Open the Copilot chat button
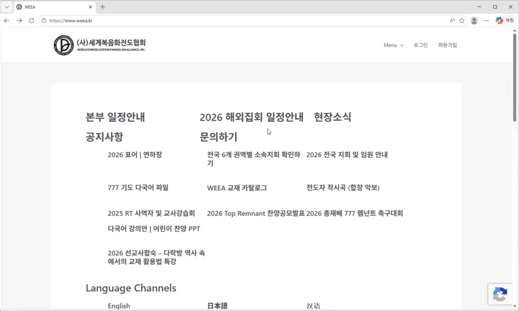The height and width of the screenshot is (311, 519). click(x=505, y=20)
